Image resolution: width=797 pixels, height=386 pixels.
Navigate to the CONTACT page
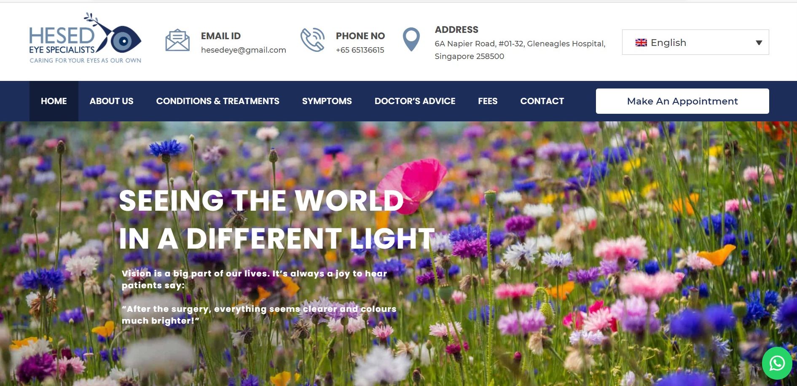[x=542, y=101]
